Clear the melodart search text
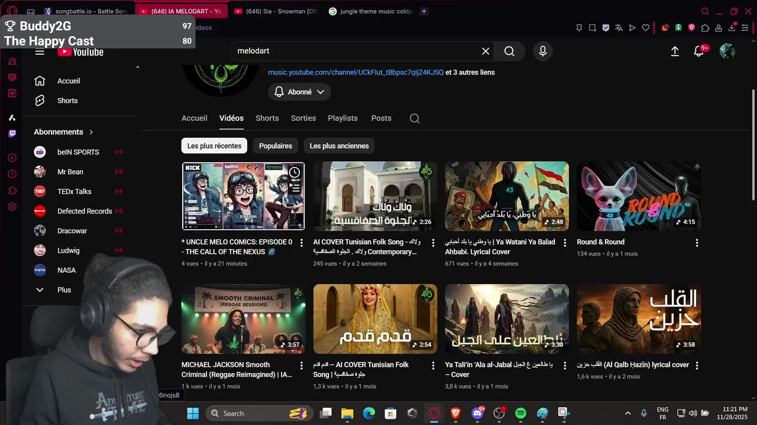The width and height of the screenshot is (757, 425). click(x=486, y=51)
